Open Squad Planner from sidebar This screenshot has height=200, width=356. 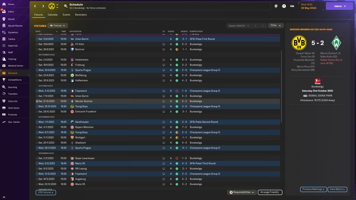click(15, 26)
